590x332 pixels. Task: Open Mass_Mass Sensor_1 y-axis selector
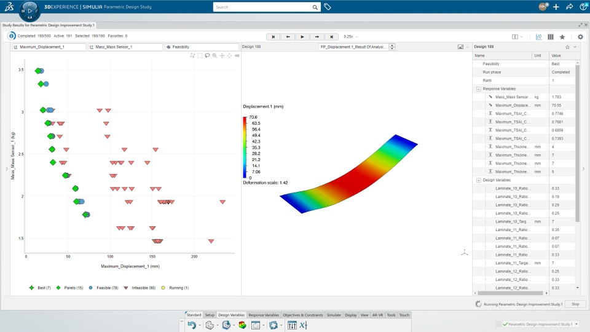[x=125, y=47]
